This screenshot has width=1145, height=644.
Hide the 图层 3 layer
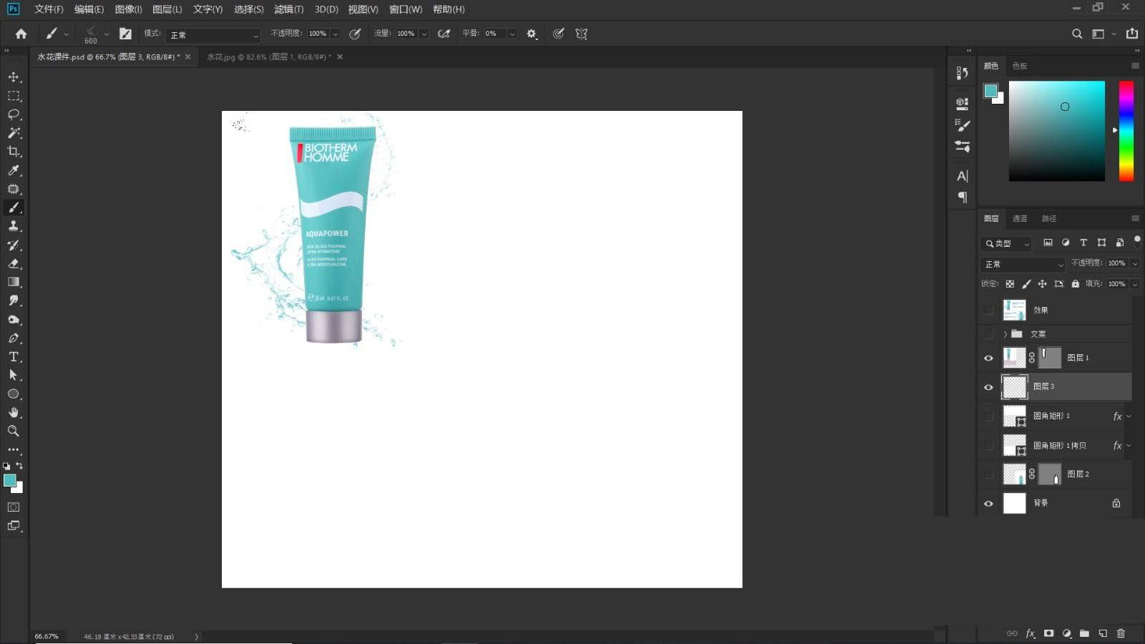click(x=988, y=387)
